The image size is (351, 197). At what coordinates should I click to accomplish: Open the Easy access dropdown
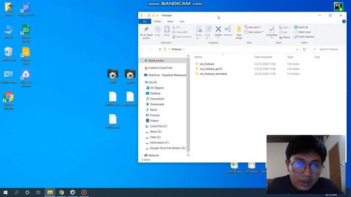click(x=254, y=32)
